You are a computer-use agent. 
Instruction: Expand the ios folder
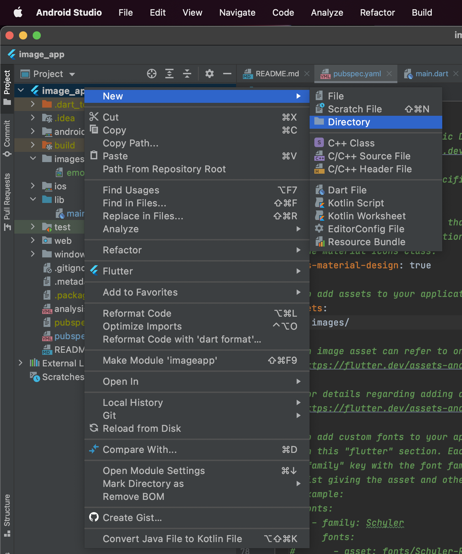[33, 186]
